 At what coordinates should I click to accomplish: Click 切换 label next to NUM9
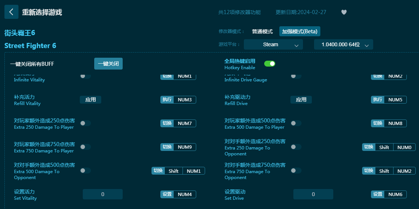[167, 147]
